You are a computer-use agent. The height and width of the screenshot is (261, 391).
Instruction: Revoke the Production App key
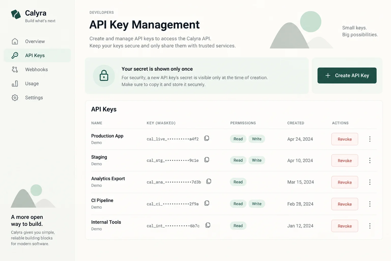(345, 139)
